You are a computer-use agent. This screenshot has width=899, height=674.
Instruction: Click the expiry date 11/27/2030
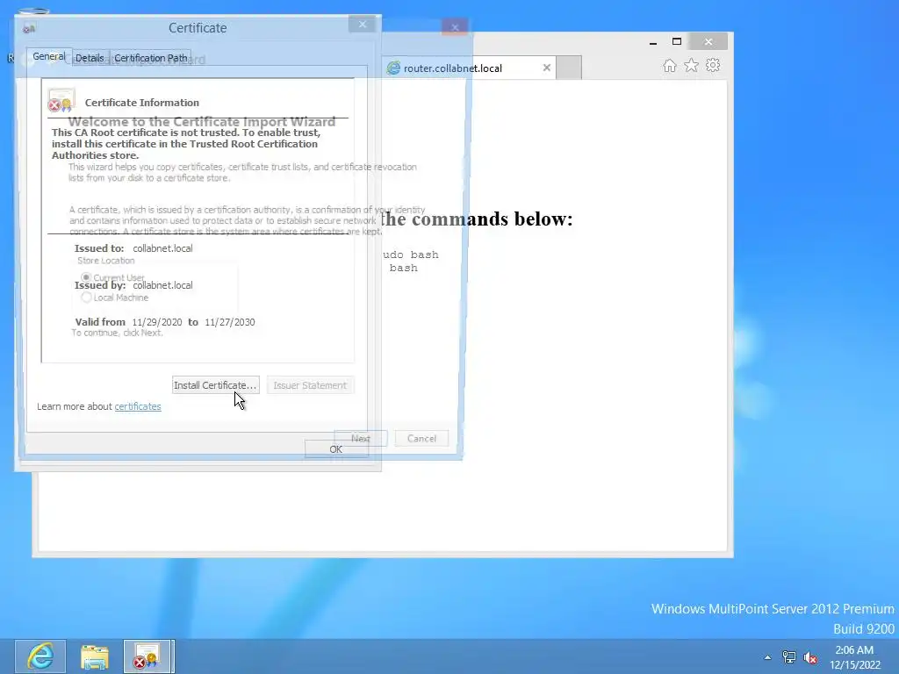point(229,322)
